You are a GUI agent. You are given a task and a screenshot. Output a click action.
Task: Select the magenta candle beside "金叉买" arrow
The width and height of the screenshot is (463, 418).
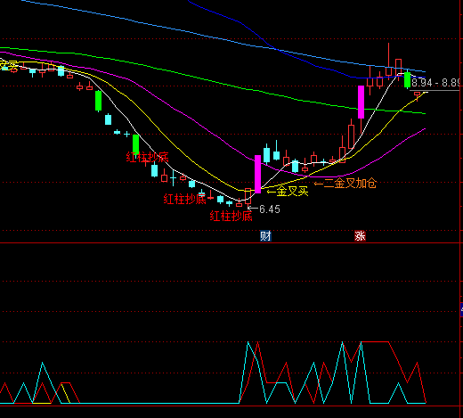tap(258, 174)
